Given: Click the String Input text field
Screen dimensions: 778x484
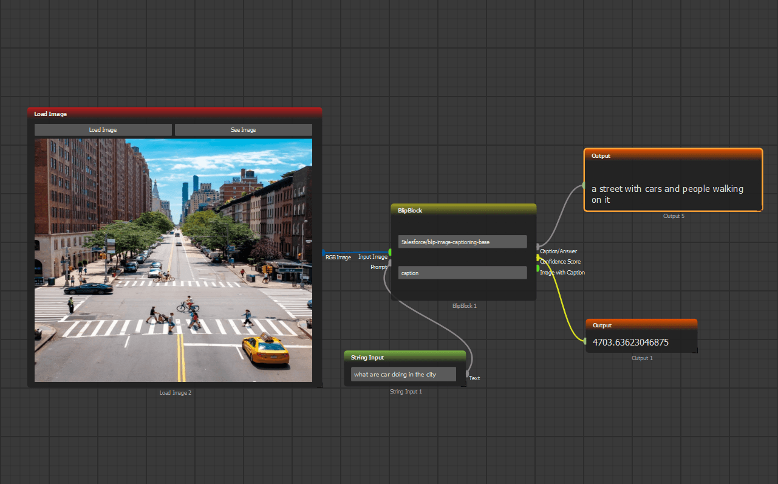Looking at the screenshot, I should [x=403, y=375].
